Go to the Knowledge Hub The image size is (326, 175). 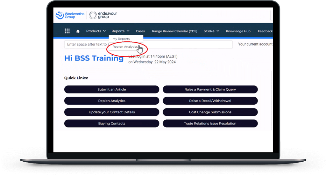pyautogui.click(x=238, y=31)
